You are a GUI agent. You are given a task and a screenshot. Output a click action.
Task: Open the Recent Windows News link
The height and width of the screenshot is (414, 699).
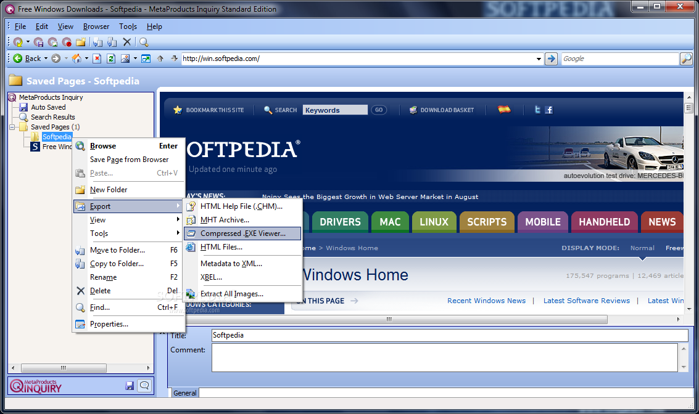[x=486, y=301]
